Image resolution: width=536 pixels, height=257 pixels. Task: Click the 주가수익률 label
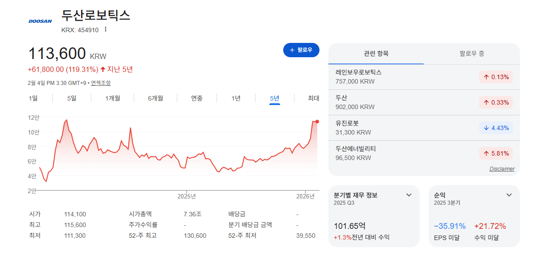pos(143,225)
